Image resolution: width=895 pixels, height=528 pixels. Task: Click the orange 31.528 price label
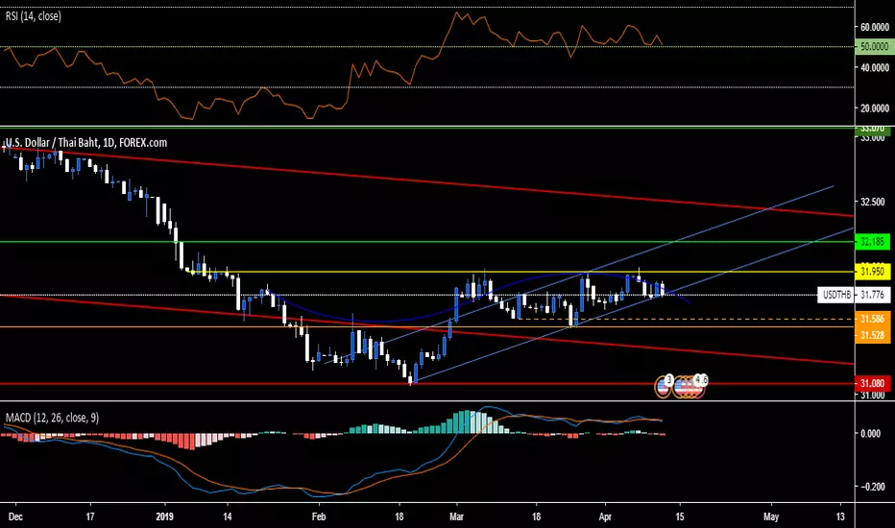pos(872,335)
